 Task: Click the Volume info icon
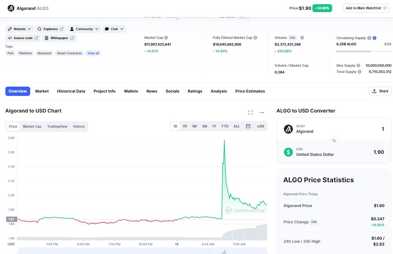coord(302,38)
